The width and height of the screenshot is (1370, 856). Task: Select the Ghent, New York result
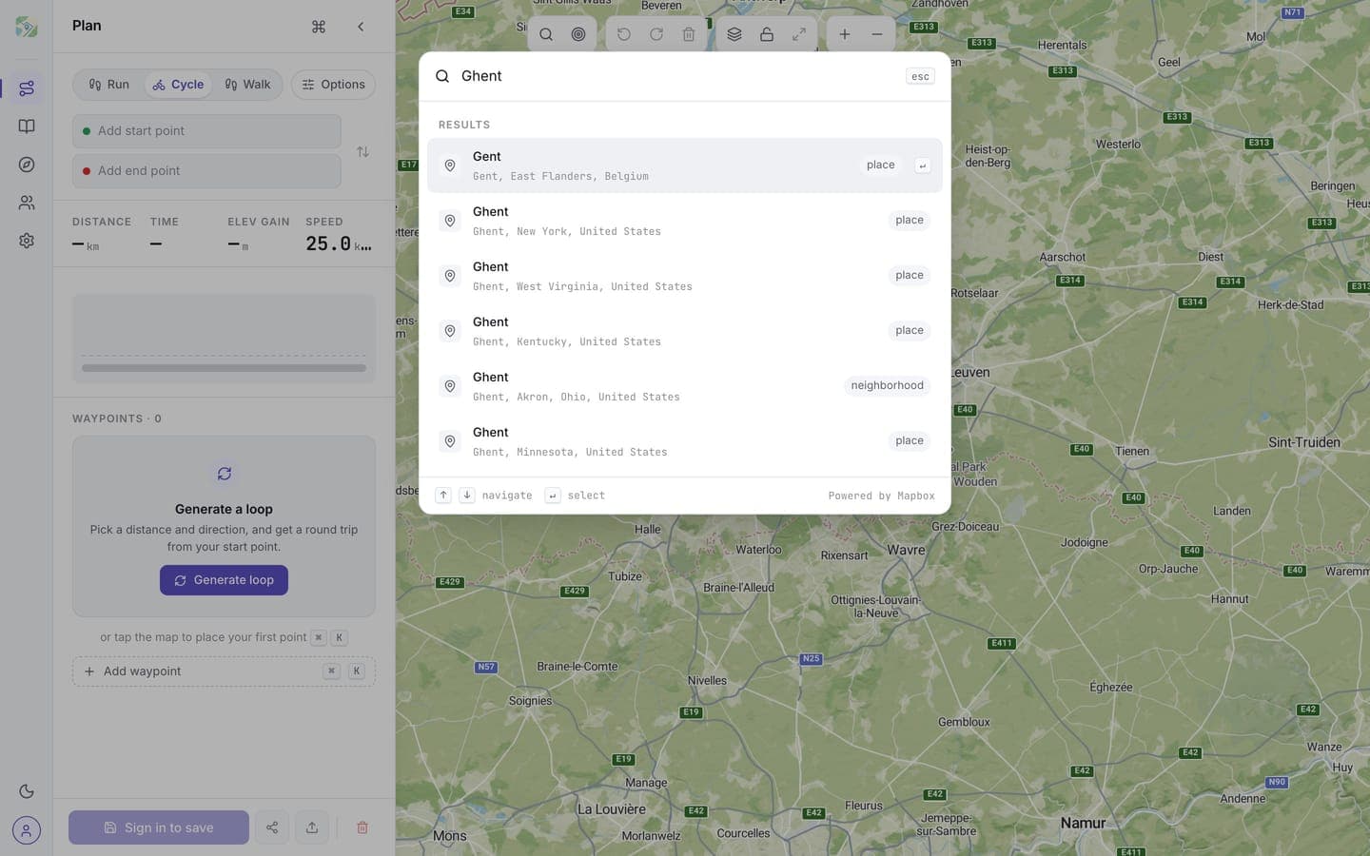tap(685, 221)
